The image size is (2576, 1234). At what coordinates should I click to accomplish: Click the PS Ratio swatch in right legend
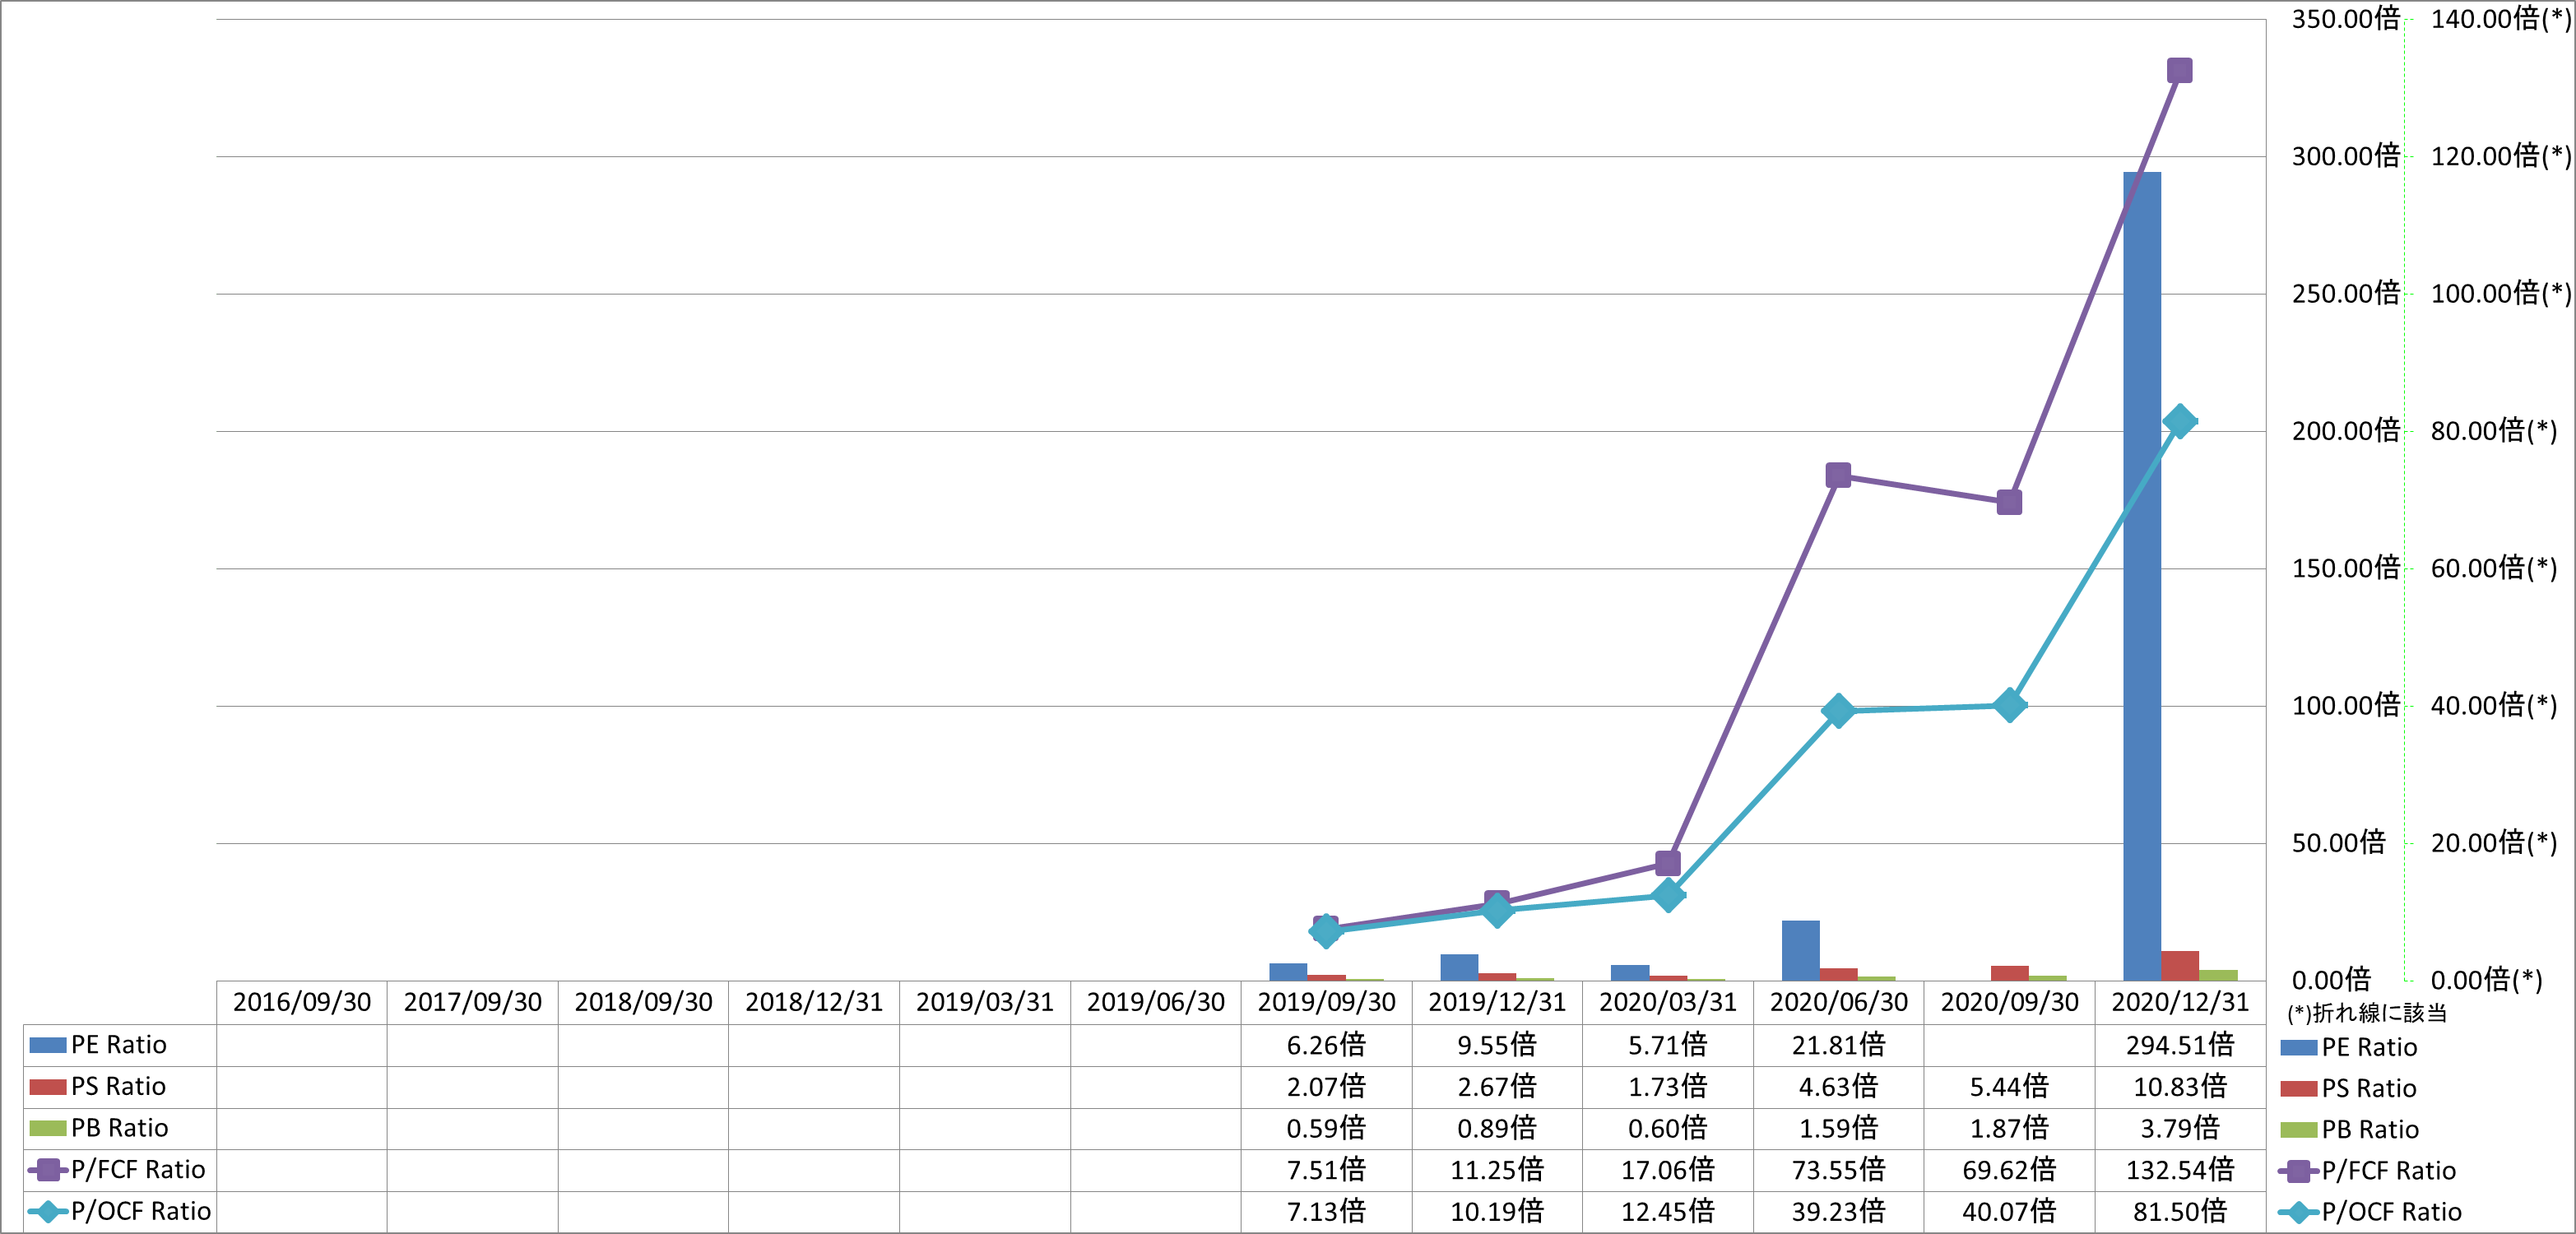2298,1089
